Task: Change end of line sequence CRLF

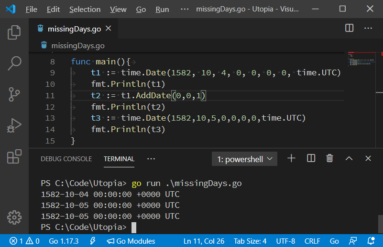Action: (312, 241)
